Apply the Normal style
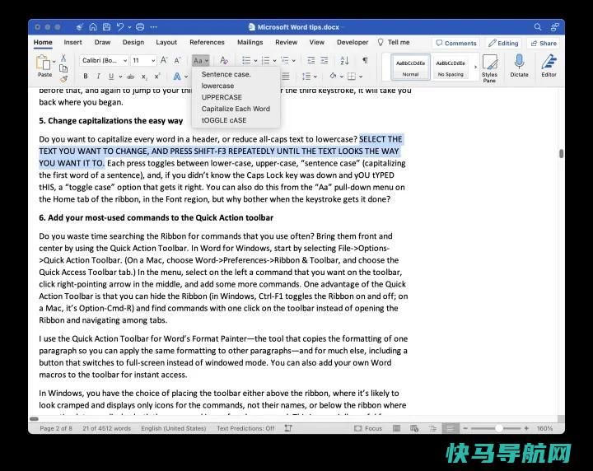Viewport: 593px width, 471px height. (410, 67)
